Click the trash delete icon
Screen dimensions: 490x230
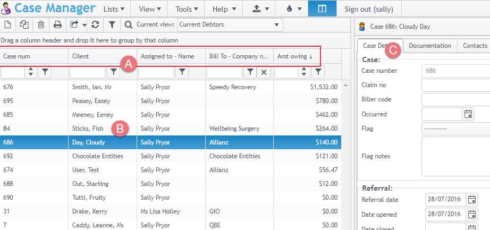(41, 24)
